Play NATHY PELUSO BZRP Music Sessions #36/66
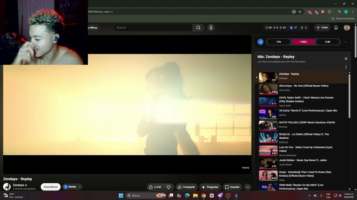The height and width of the screenshot is (200, 357). [302, 126]
